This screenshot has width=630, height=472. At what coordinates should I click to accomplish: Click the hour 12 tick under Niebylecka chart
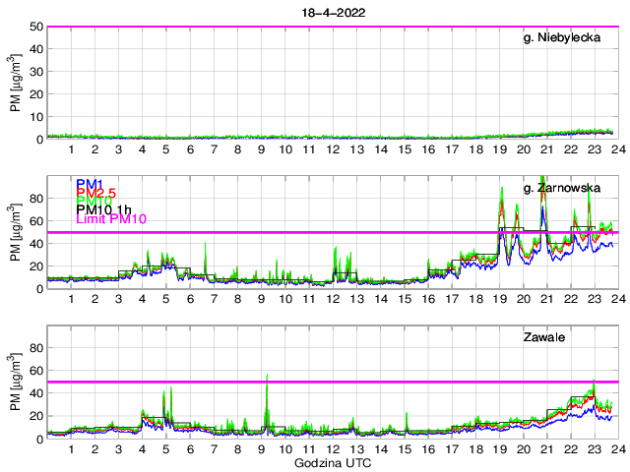tap(333, 149)
